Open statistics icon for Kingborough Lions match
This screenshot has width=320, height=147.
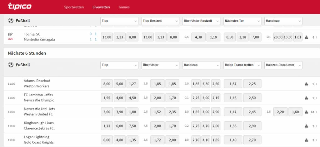[307, 126]
